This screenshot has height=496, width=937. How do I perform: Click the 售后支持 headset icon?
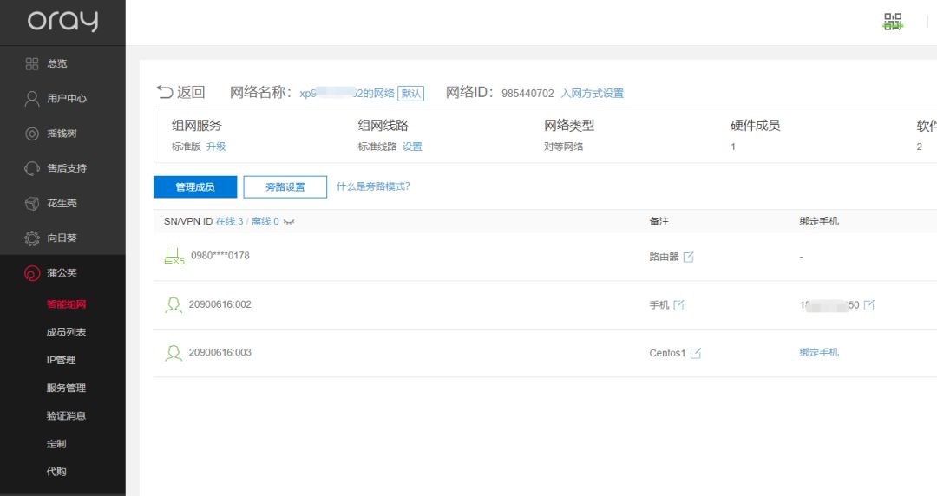pyautogui.click(x=32, y=168)
